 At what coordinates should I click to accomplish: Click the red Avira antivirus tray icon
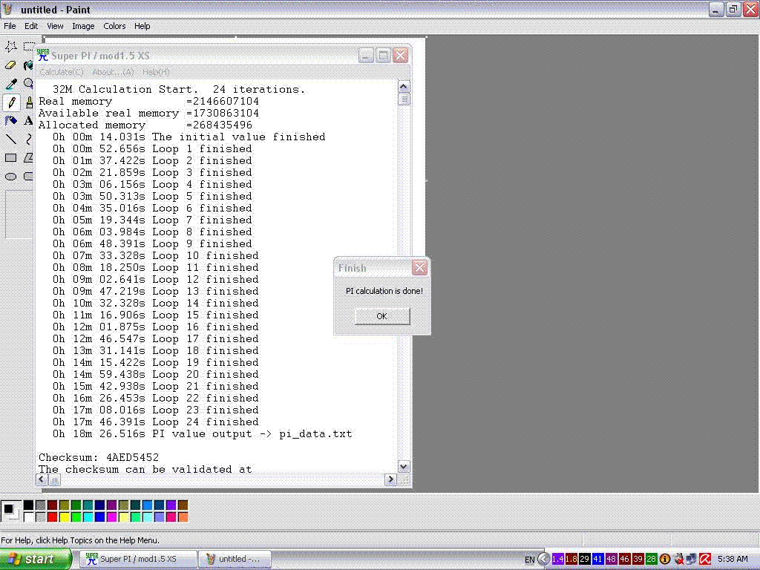pyautogui.click(x=704, y=559)
